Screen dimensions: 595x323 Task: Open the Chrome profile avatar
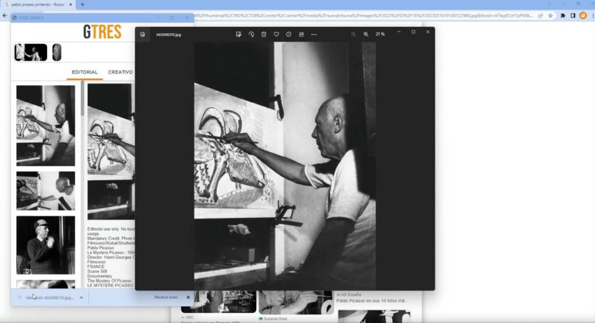[x=583, y=16]
